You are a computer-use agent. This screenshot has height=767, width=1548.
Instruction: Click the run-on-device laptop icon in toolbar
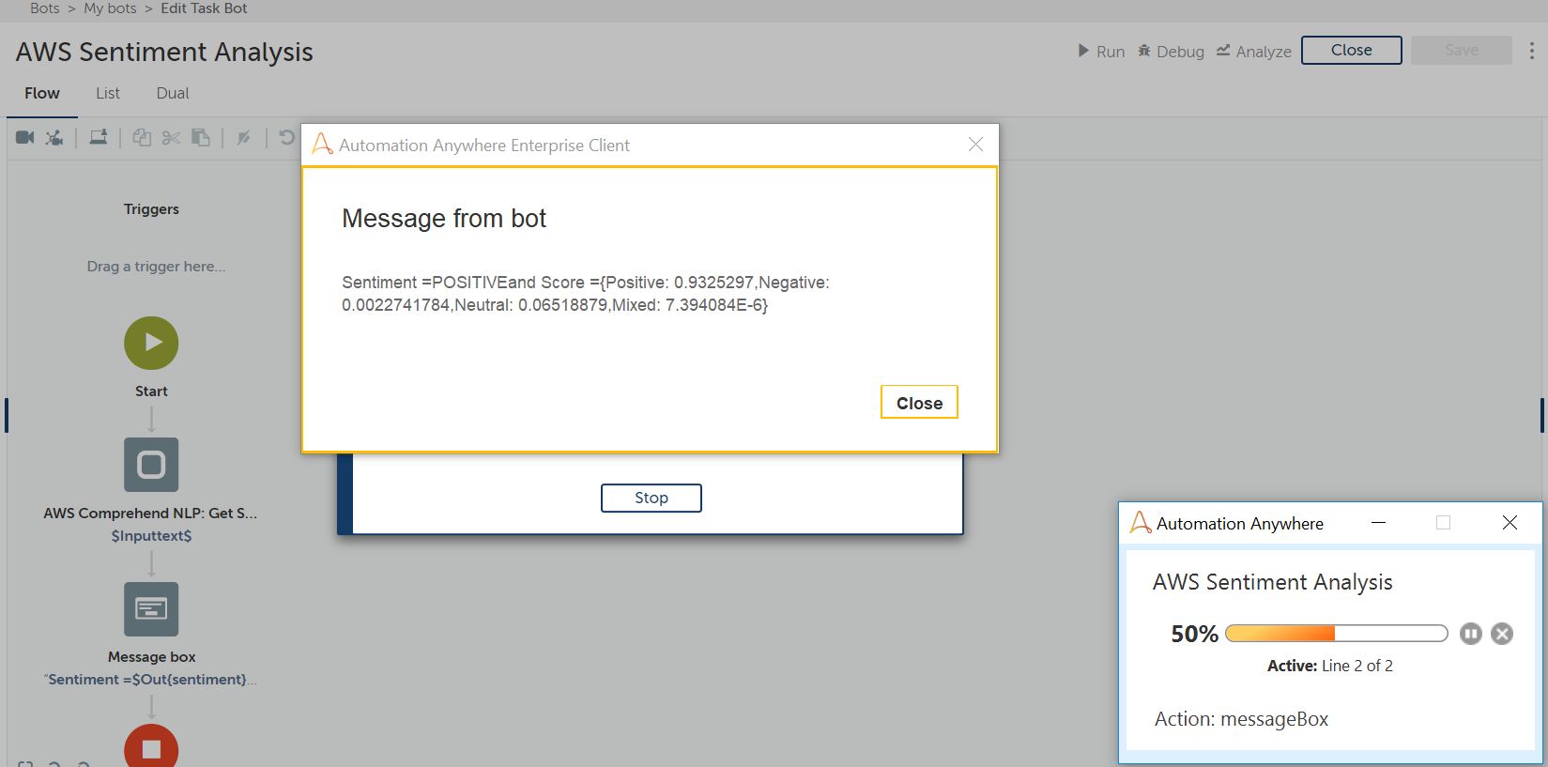(x=99, y=138)
